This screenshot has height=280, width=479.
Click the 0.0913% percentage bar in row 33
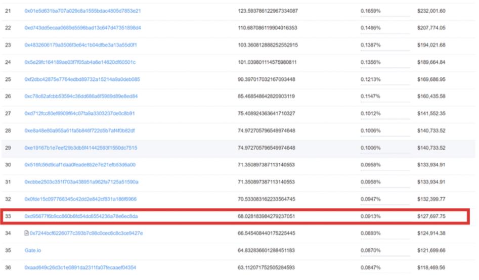point(385,222)
